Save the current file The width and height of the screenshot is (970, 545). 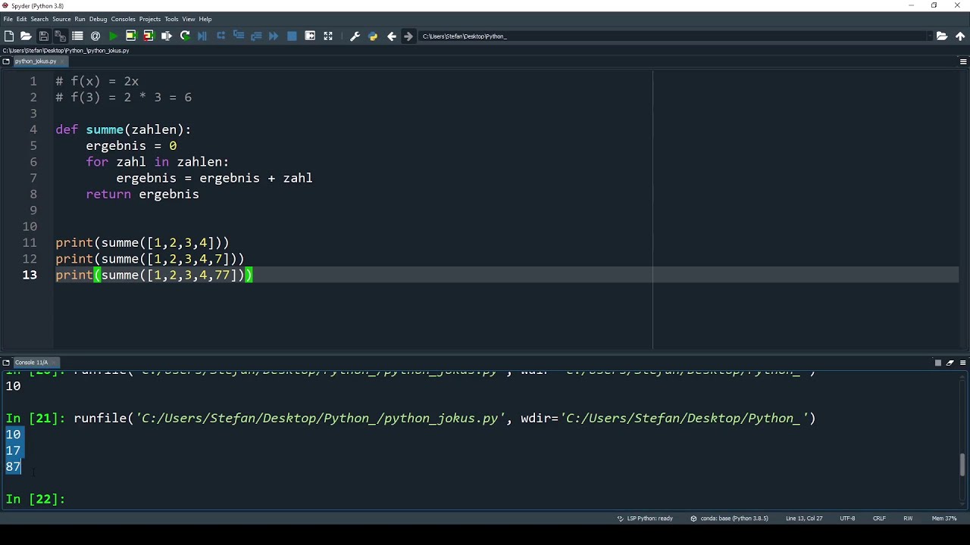[x=43, y=36]
